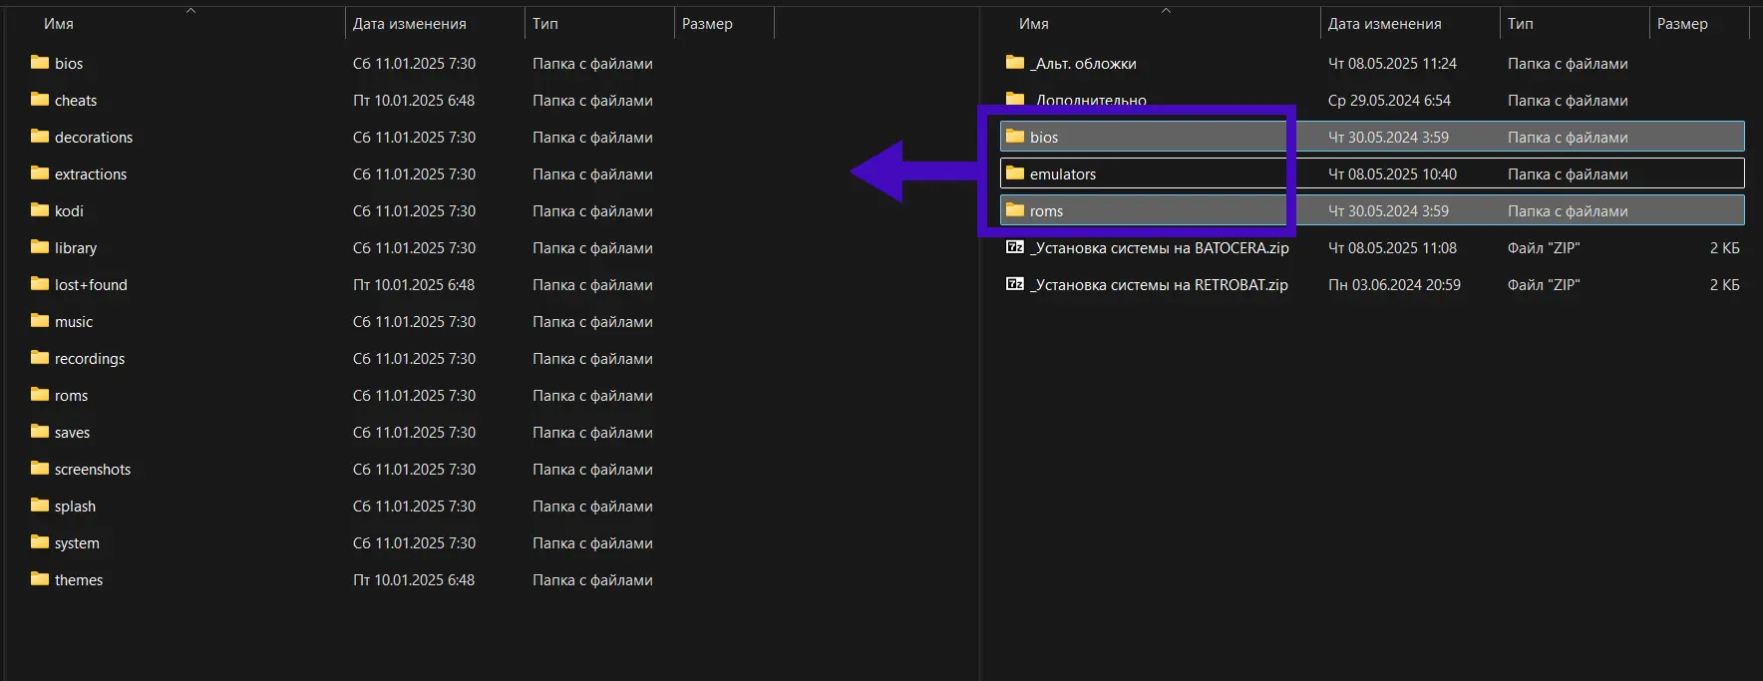
Task: Click the cheats folder icon
Action: coord(40,100)
